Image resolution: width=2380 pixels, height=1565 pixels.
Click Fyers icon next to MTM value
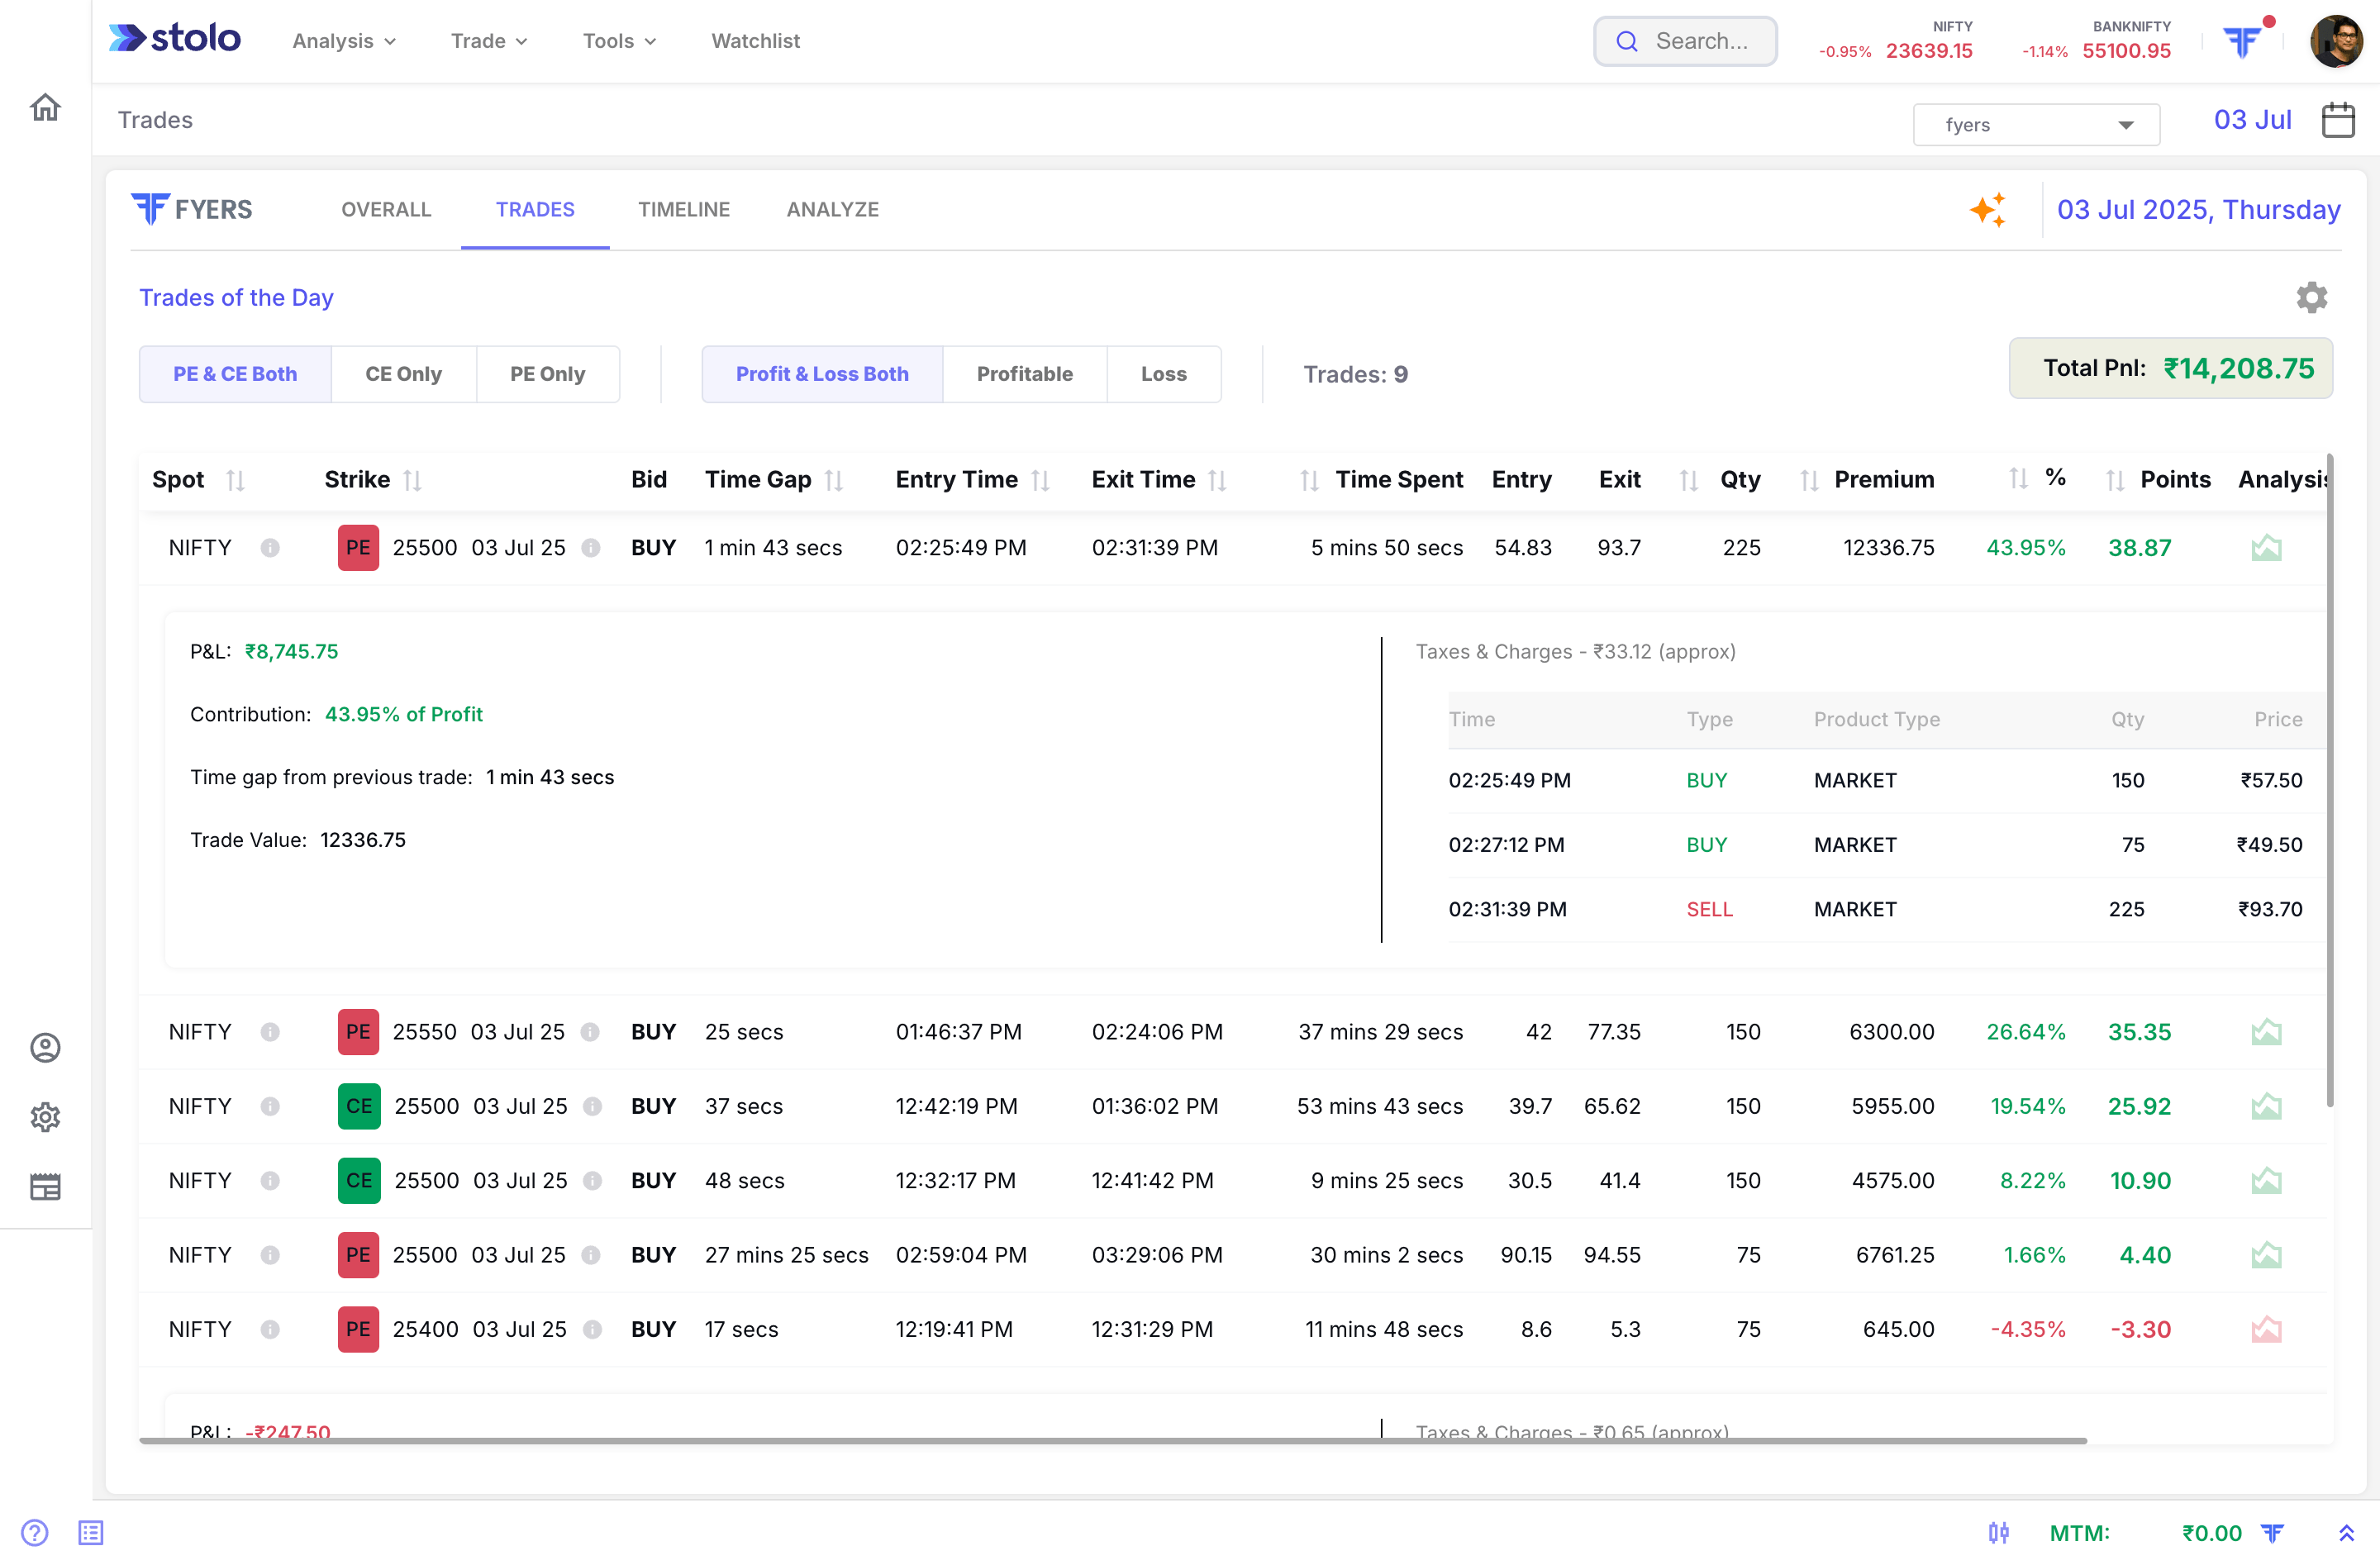click(x=2272, y=1532)
